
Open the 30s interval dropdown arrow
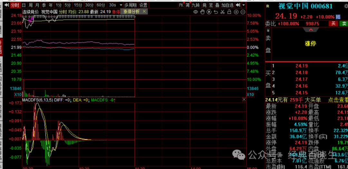(121, 5)
